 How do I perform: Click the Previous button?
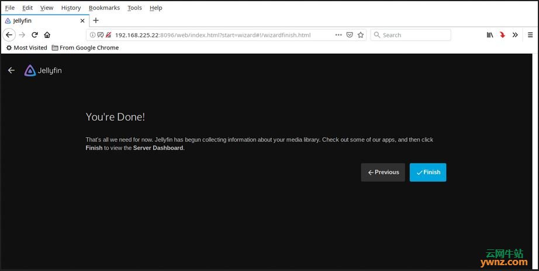tap(383, 172)
